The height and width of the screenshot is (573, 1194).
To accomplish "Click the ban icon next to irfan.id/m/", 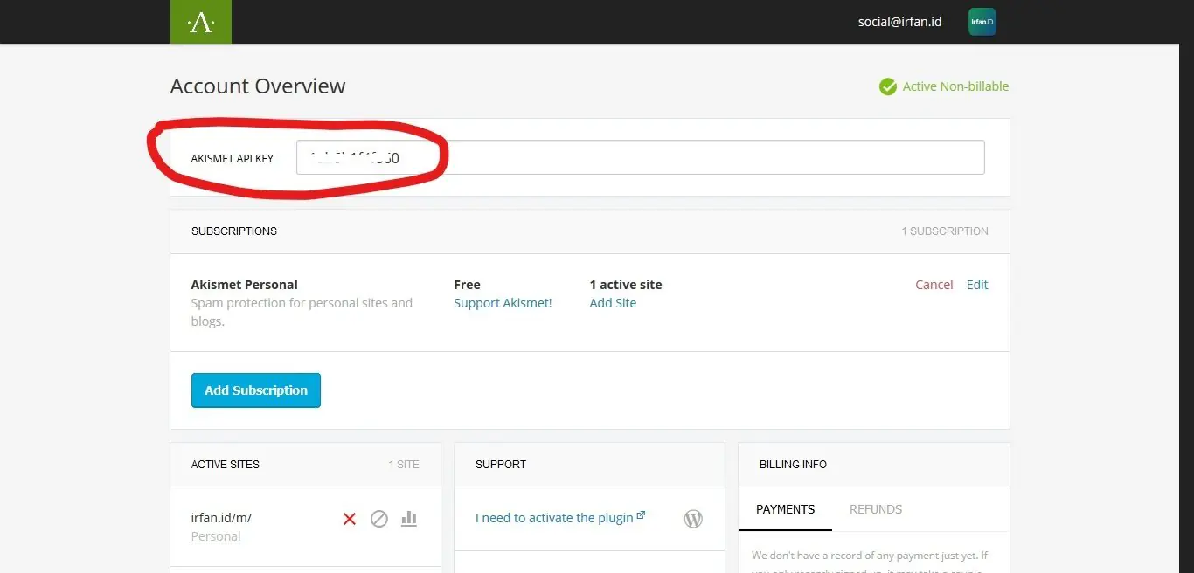I will (x=379, y=518).
